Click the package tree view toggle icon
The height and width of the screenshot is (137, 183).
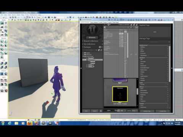coord(100,47)
